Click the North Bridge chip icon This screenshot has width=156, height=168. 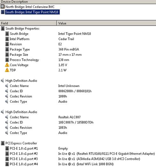click(x=3, y=7)
